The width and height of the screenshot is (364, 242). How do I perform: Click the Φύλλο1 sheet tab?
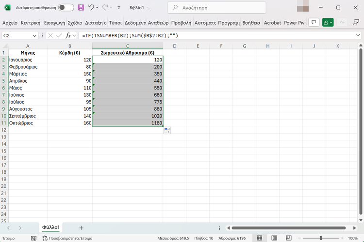point(51,227)
